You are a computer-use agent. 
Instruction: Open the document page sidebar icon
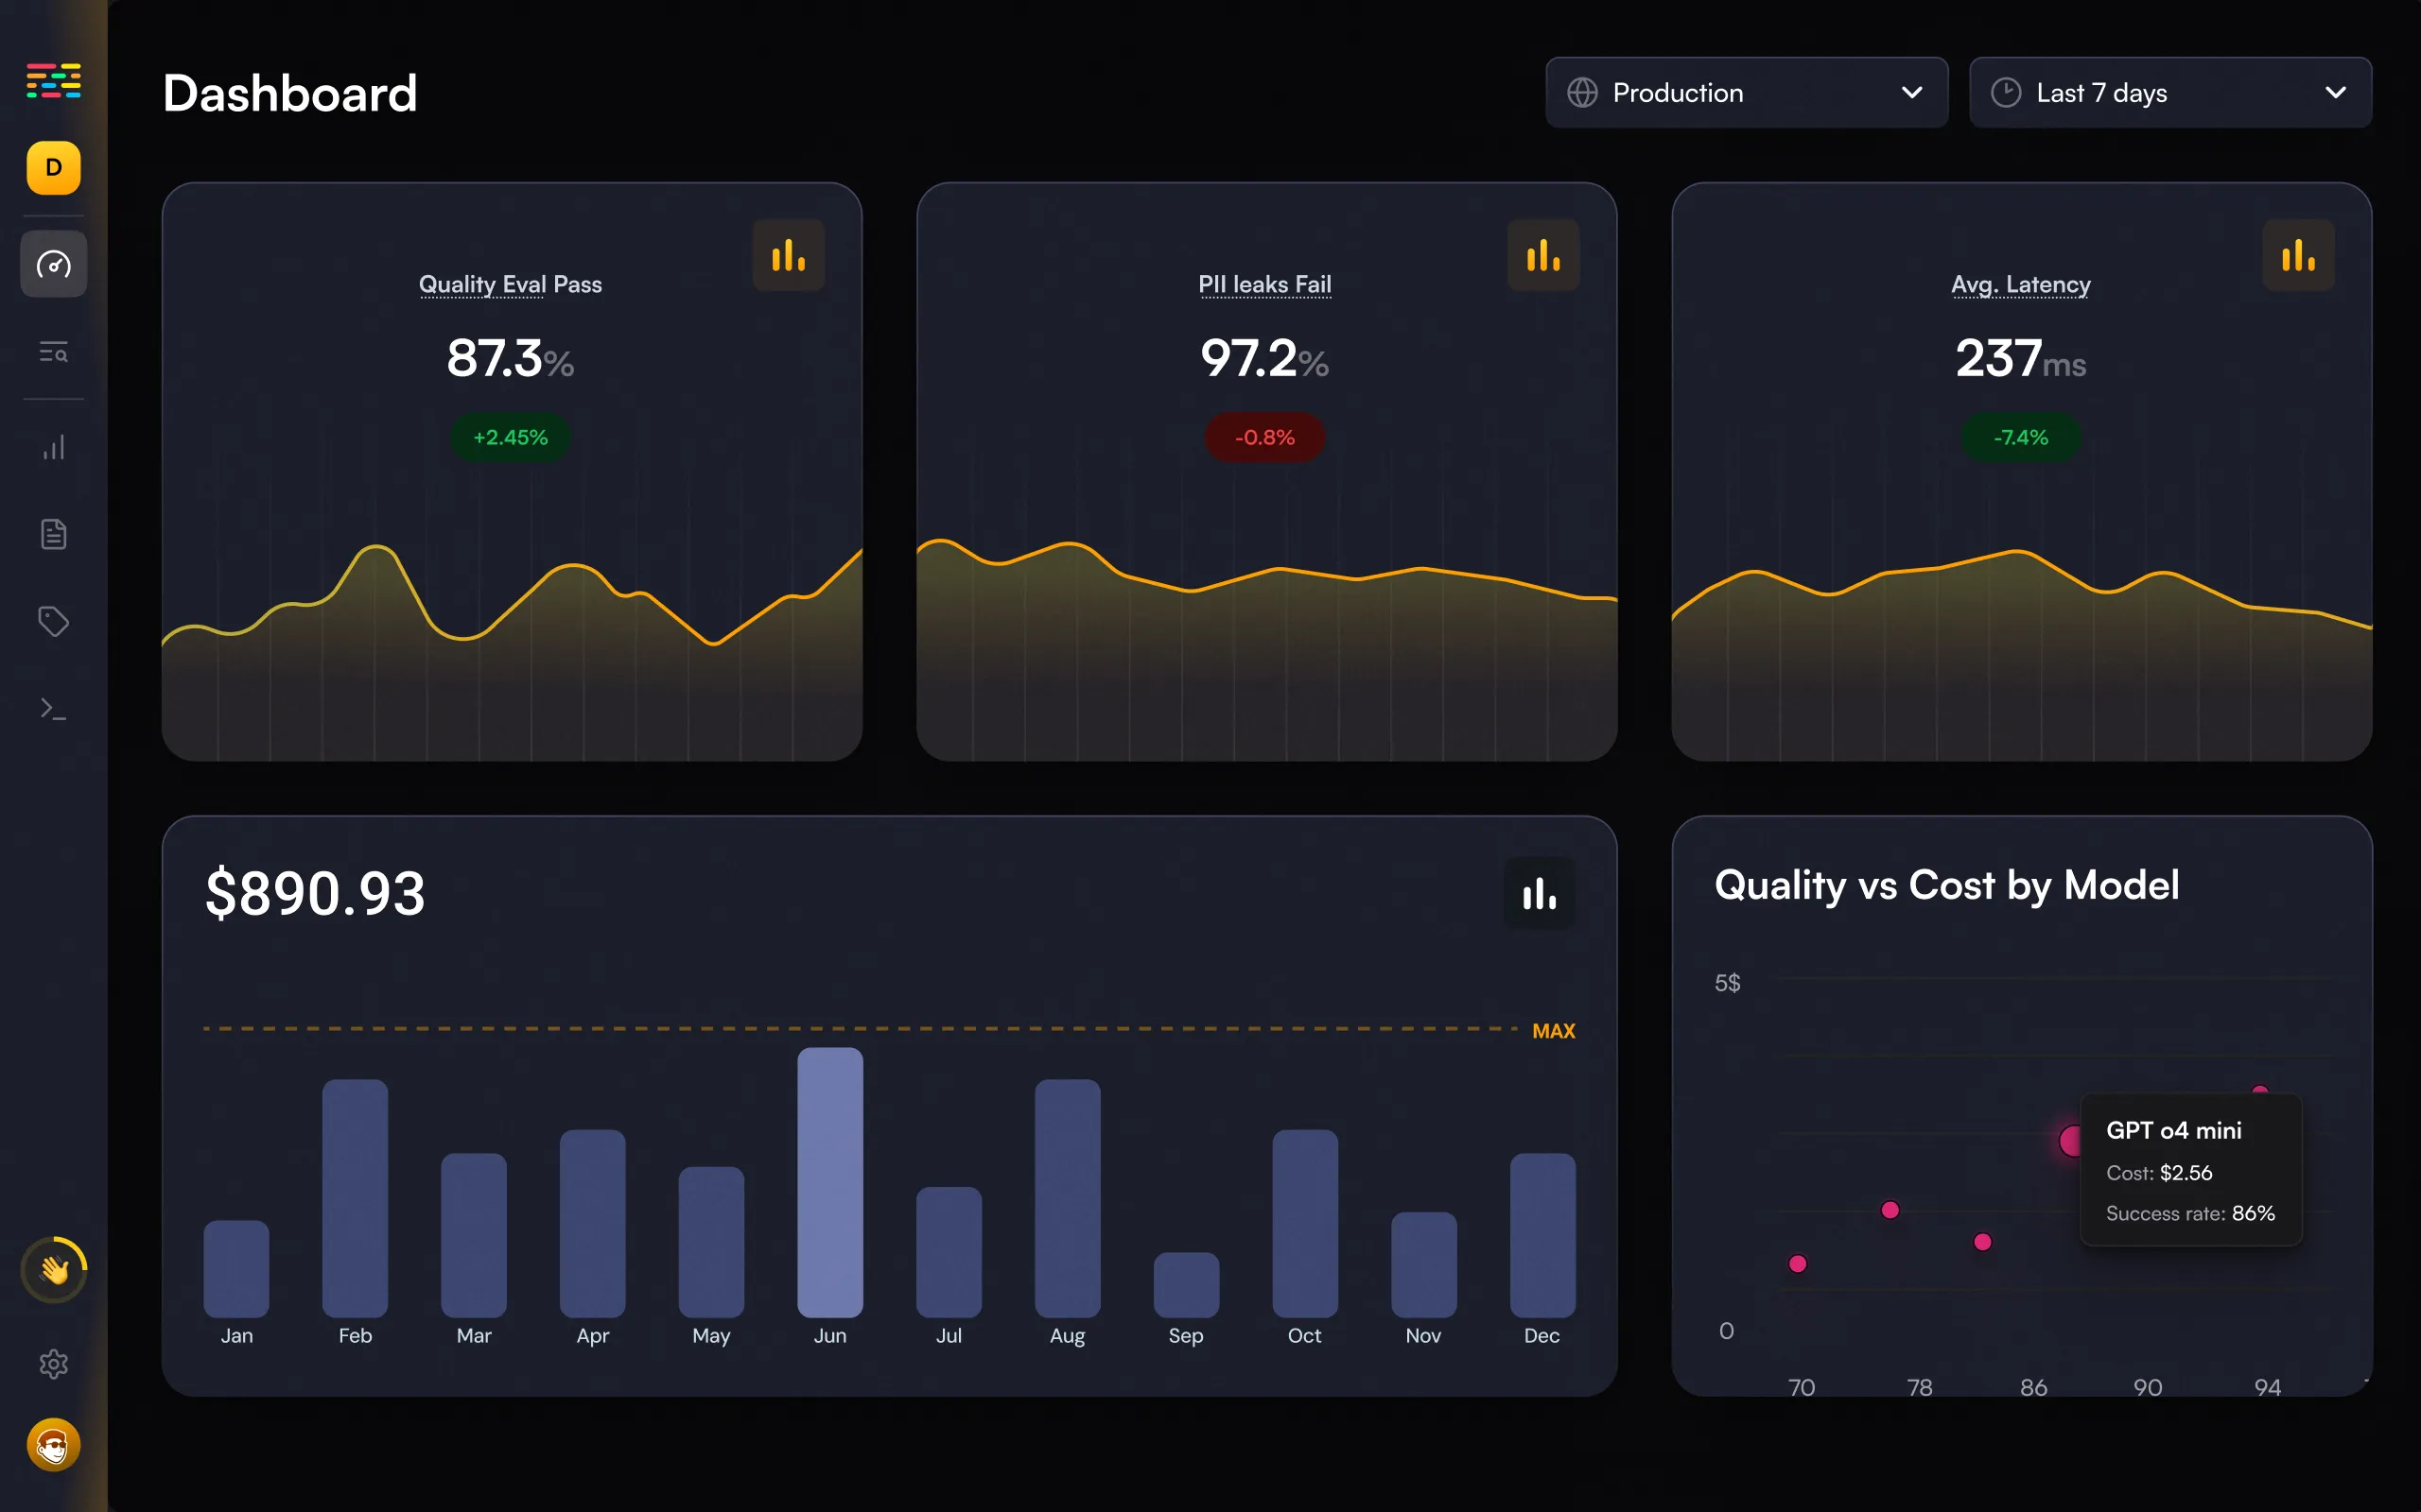point(54,534)
